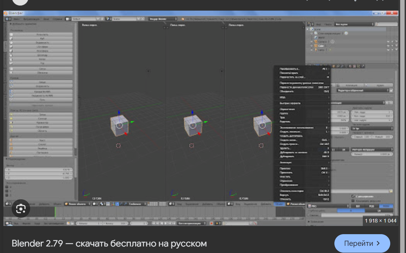Open the 'Родитель' submenu in the Object menu

pos(302,122)
